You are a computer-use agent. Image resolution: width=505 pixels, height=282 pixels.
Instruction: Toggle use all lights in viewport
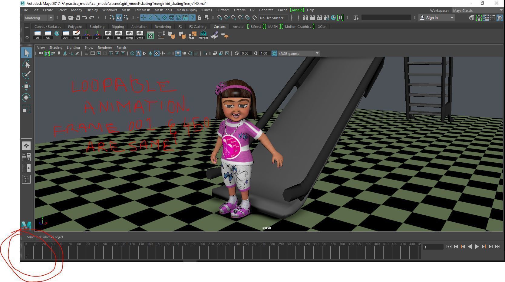[163, 54]
